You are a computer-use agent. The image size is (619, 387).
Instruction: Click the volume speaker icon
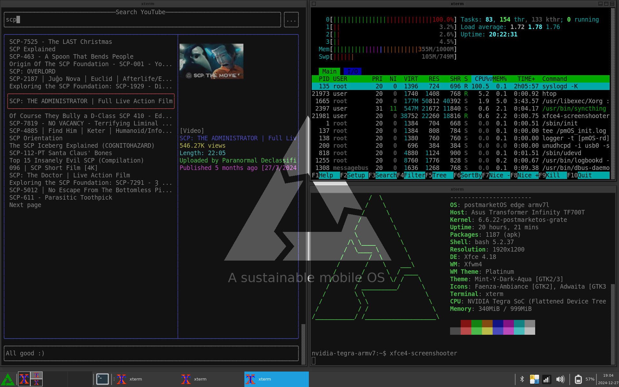point(560,379)
